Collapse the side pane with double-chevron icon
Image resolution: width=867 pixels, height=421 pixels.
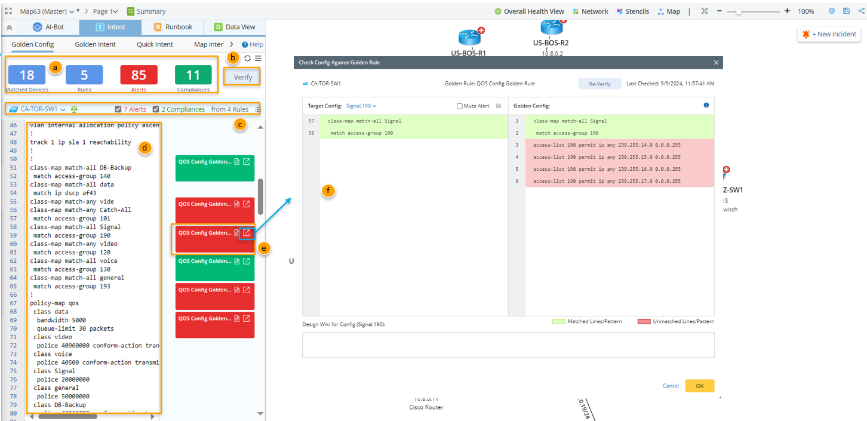point(9,27)
